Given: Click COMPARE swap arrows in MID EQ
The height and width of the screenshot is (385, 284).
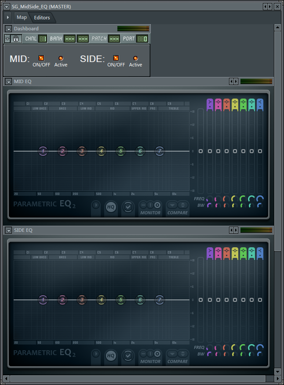Looking at the screenshot, I should (x=183, y=205).
